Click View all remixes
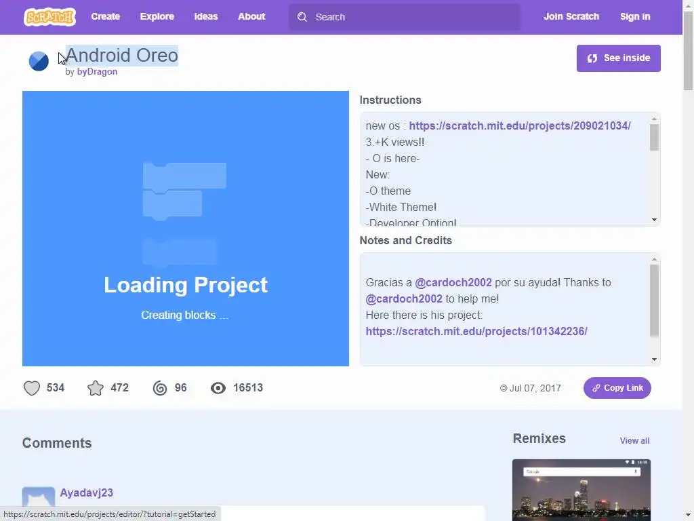 click(x=634, y=441)
